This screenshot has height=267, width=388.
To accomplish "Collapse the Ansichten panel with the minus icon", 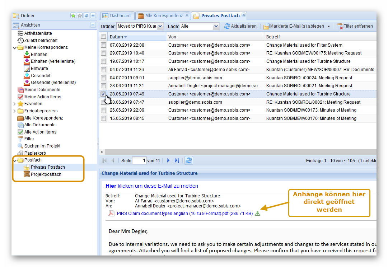I will tap(93, 25).
